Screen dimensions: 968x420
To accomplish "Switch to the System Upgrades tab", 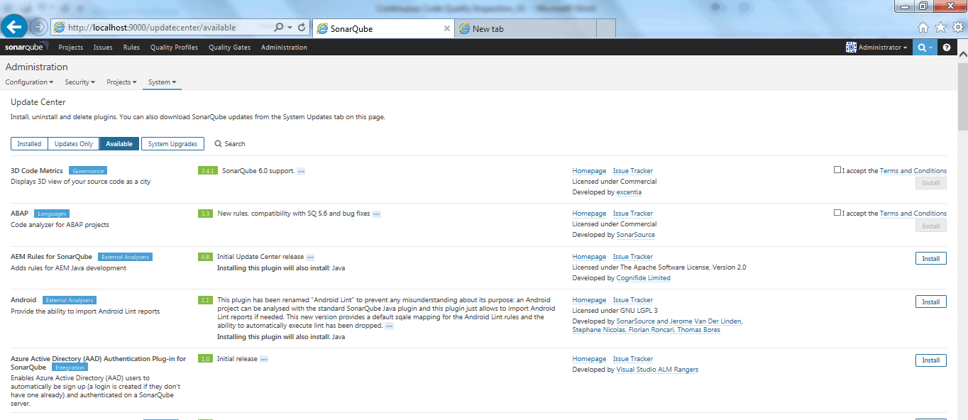I will [x=173, y=144].
